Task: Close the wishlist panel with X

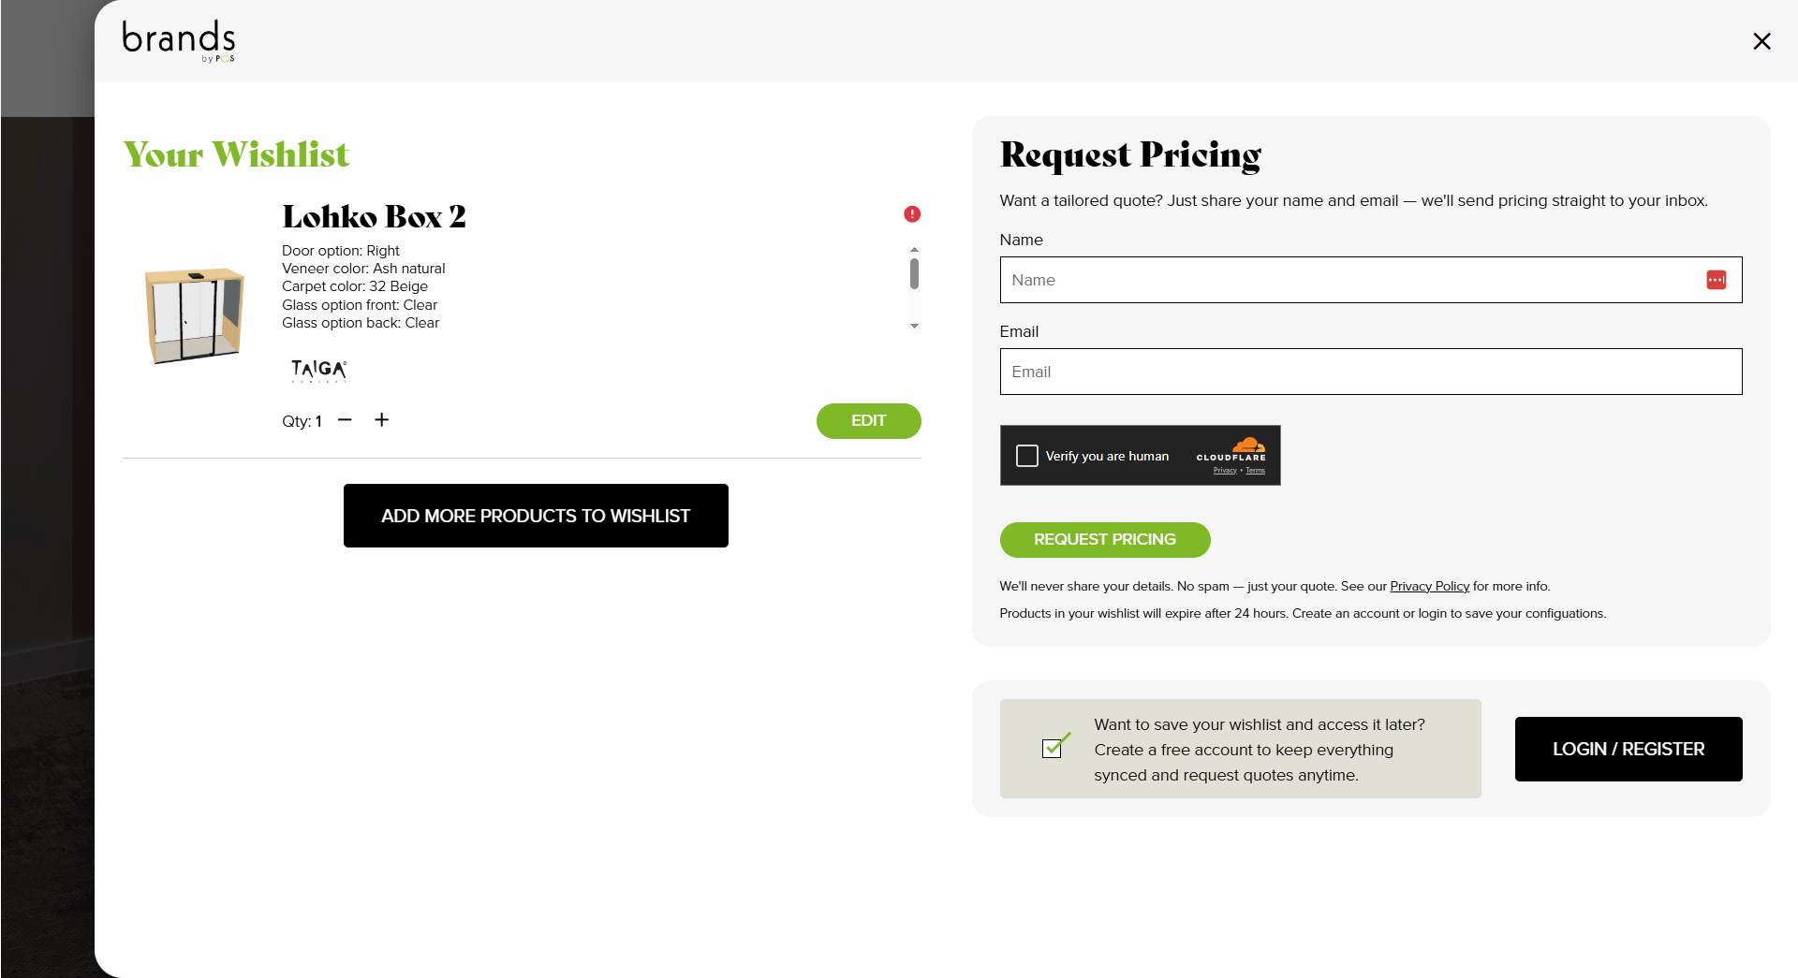Action: click(1761, 41)
